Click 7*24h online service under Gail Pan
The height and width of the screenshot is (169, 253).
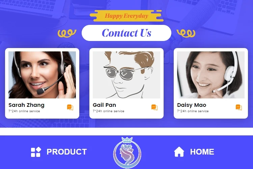[x=109, y=111]
